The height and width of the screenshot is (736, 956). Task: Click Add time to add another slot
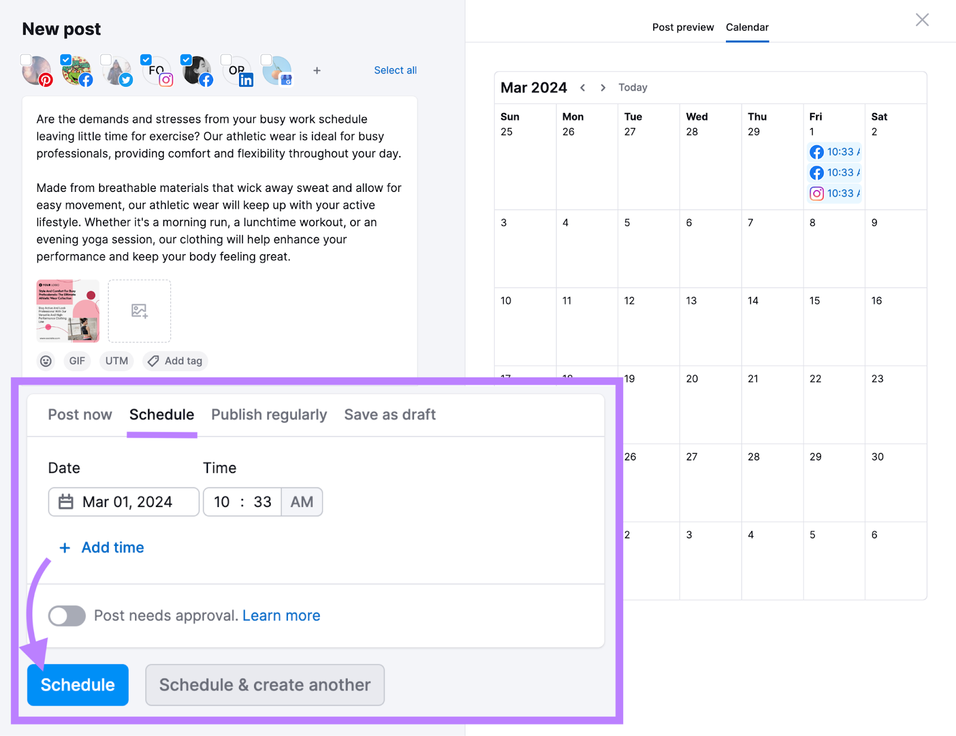[x=101, y=547]
